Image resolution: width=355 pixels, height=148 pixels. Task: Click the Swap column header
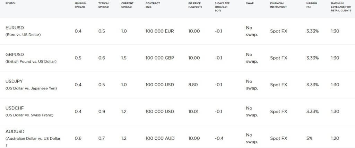pos(250,3)
